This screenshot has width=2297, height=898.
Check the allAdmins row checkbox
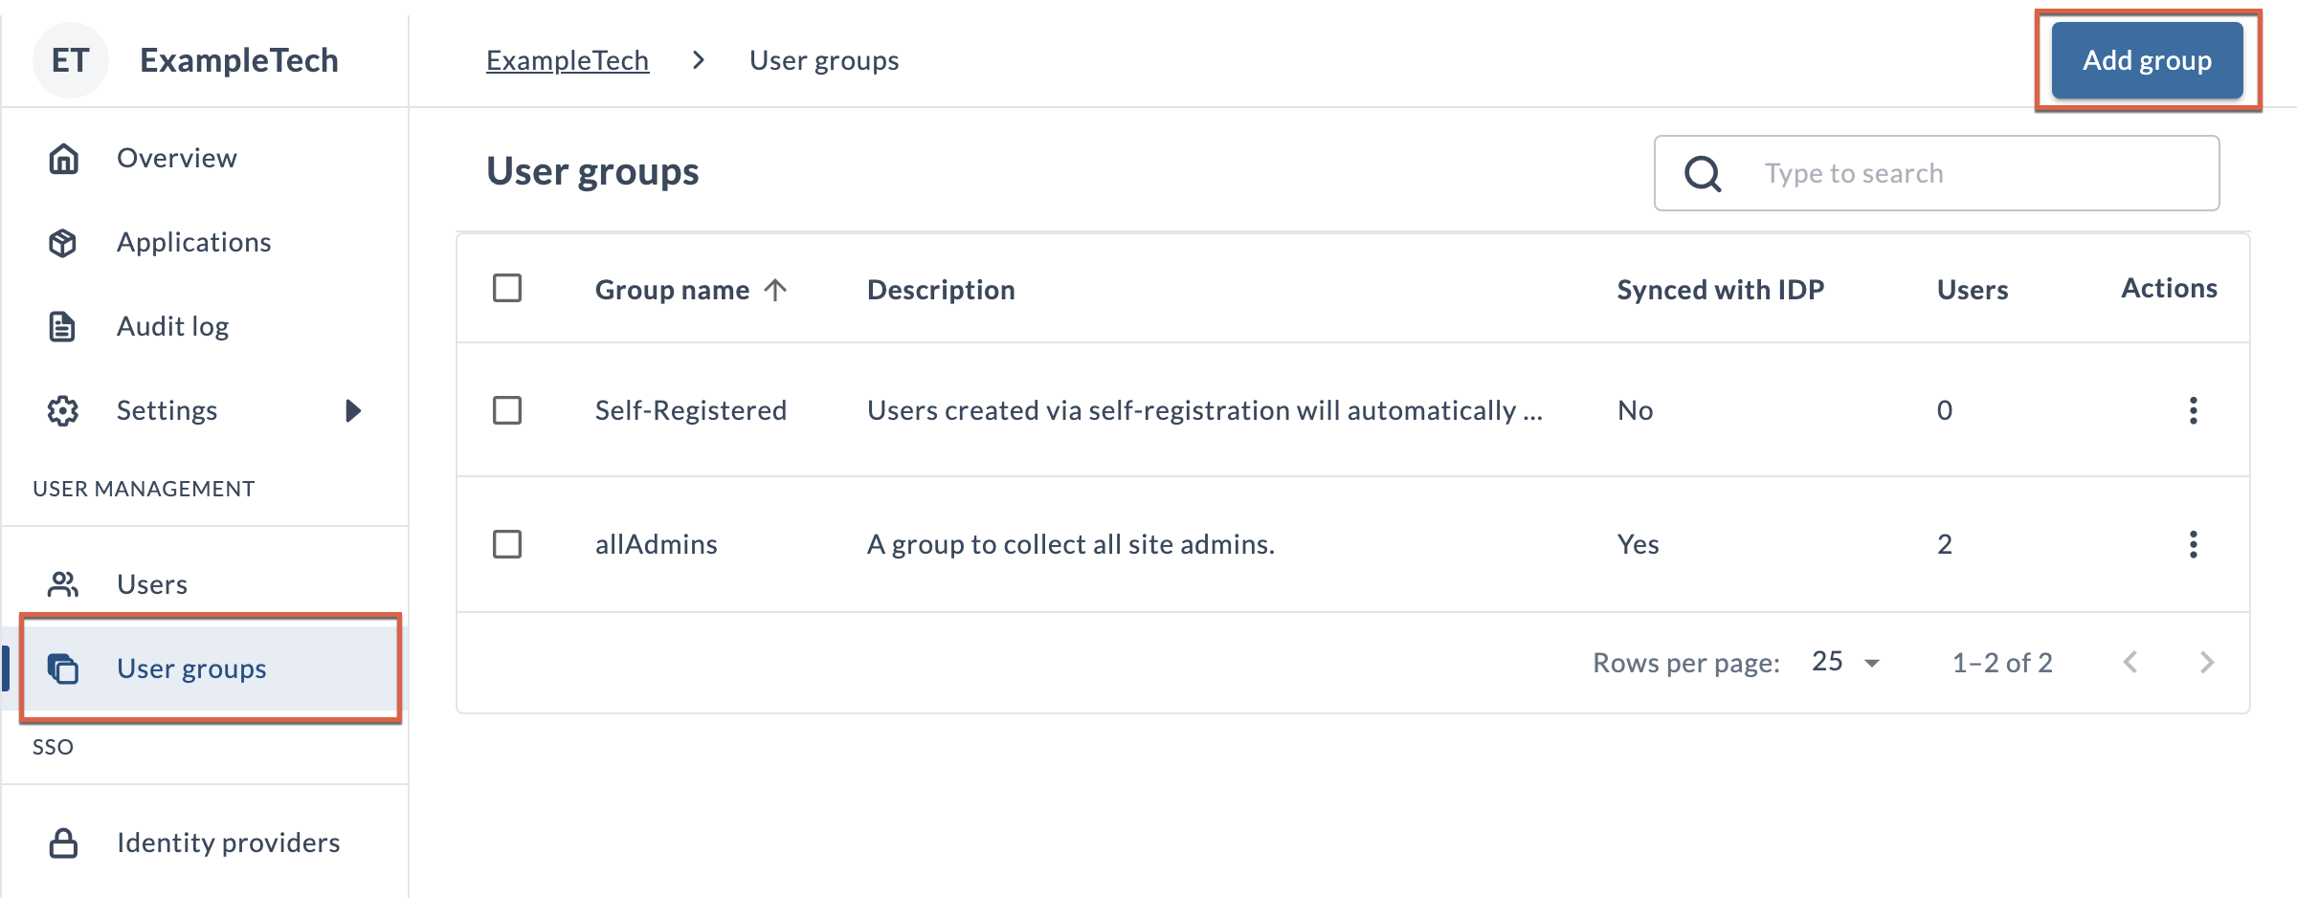[507, 544]
